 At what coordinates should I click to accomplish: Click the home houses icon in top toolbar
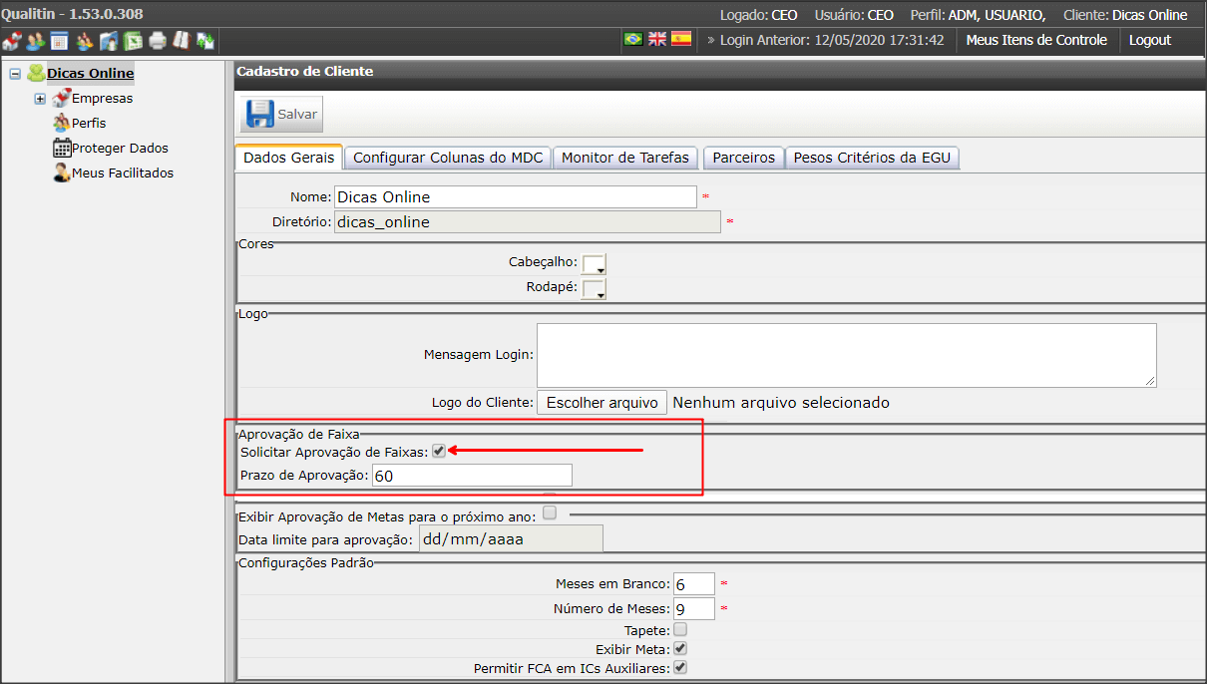12,41
